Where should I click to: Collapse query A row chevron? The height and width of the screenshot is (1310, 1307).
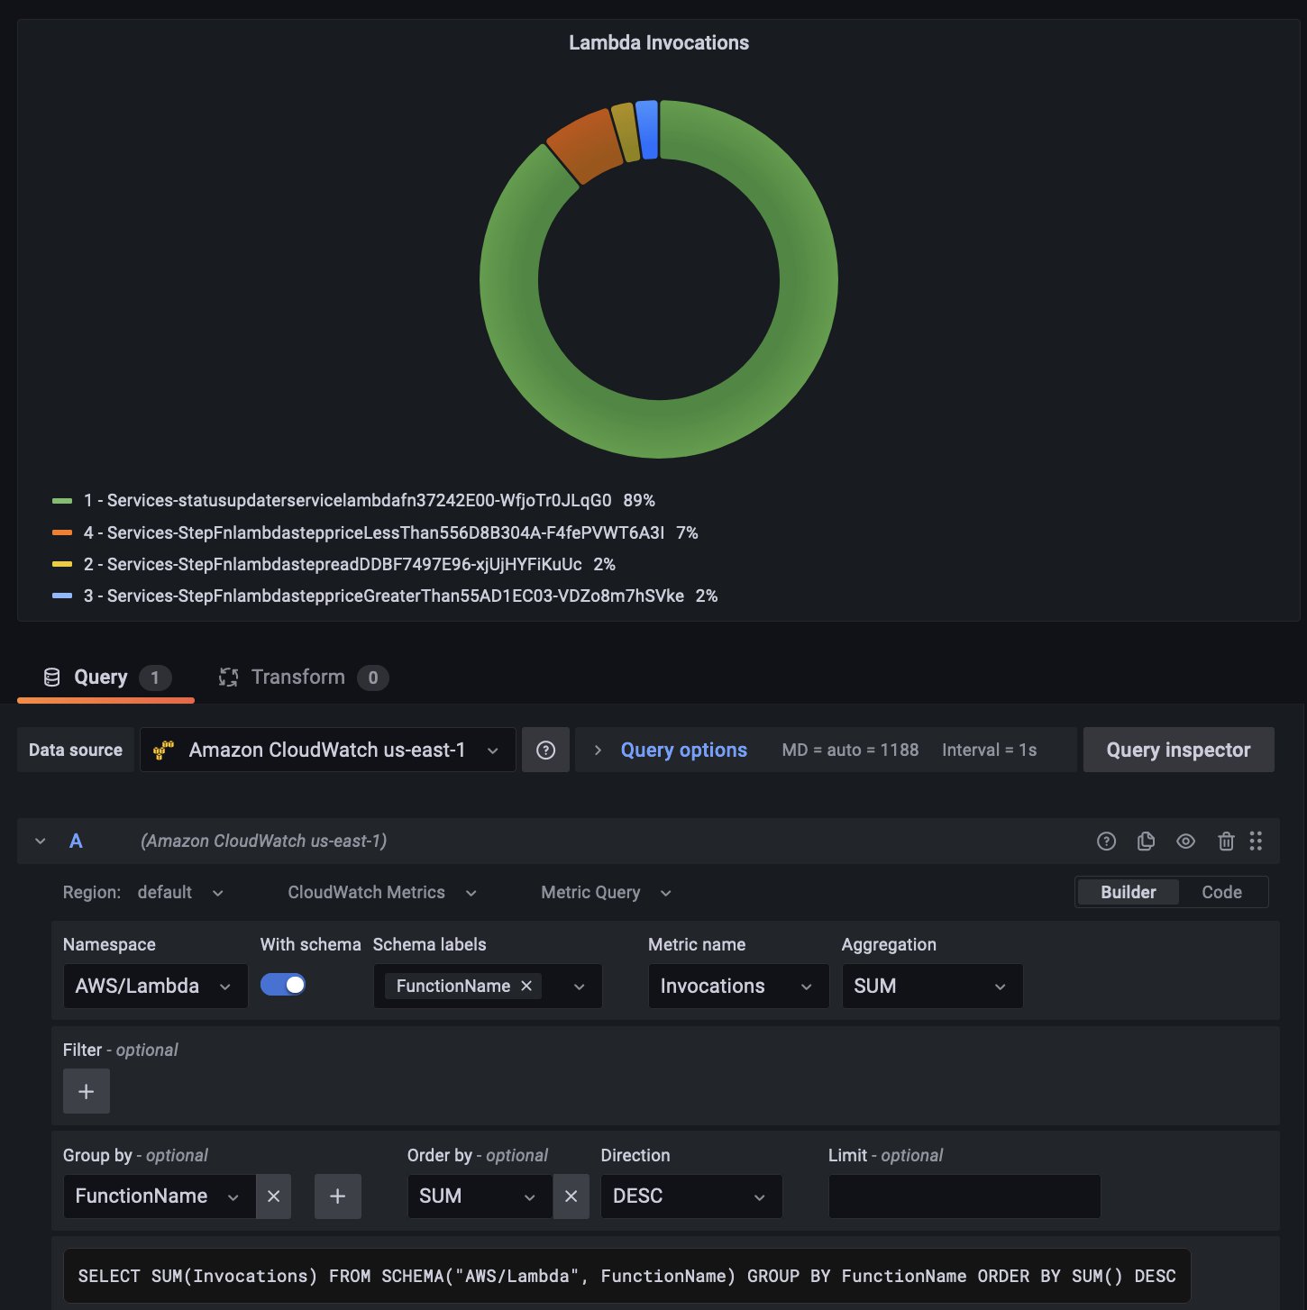pos(40,841)
